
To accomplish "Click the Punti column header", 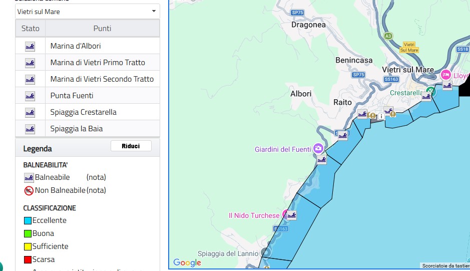I will 102,28.
